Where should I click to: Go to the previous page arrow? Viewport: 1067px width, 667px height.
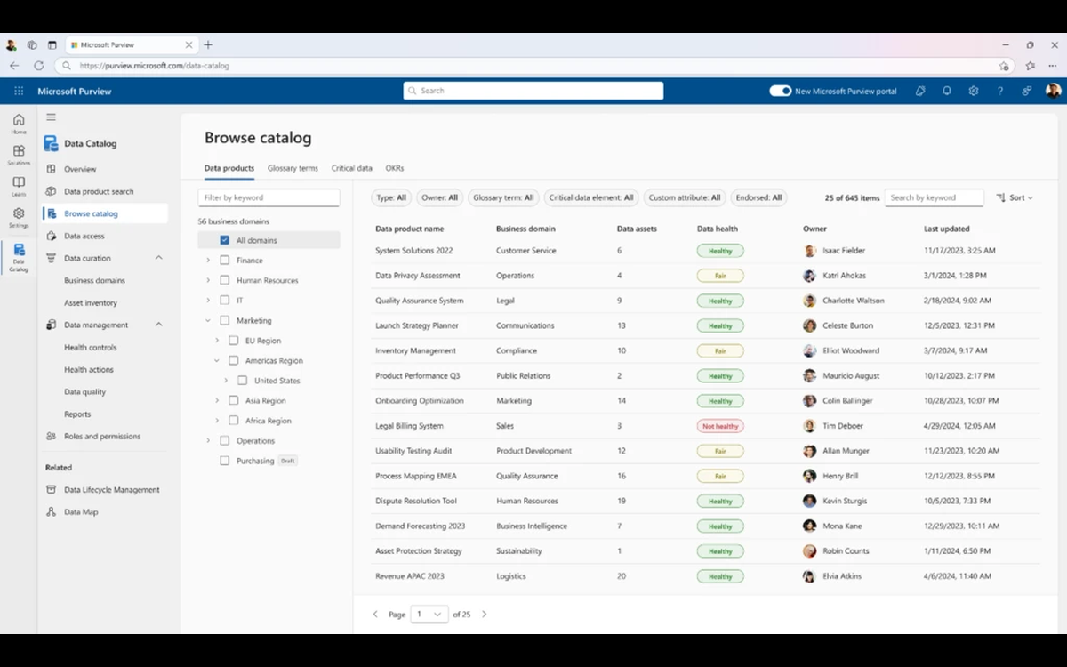coord(375,614)
